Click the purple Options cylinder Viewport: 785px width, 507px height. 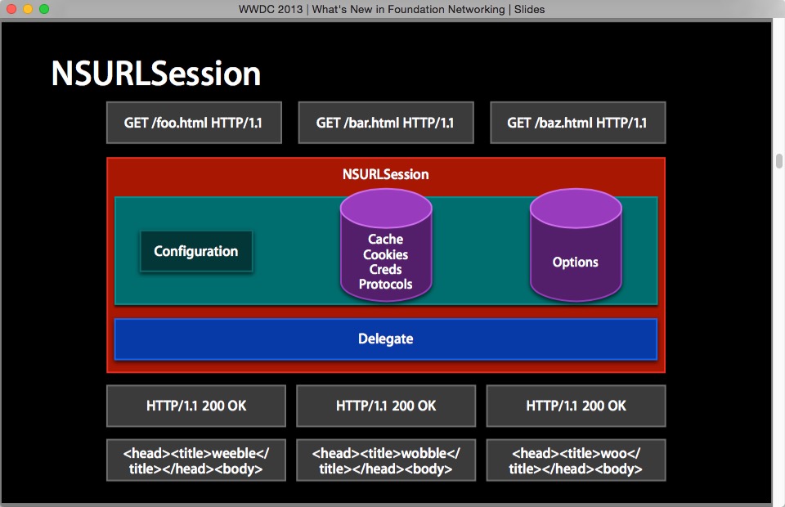576,245
